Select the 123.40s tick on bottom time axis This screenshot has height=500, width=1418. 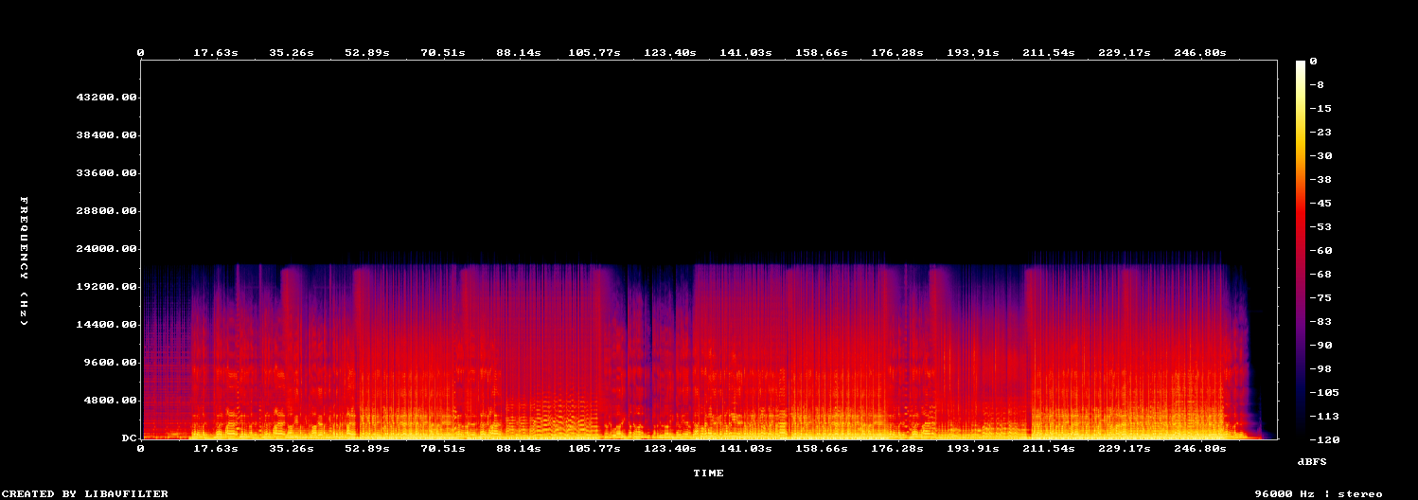coord(670,449)
